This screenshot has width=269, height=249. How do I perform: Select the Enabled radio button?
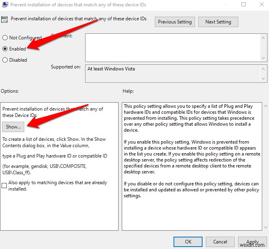[5, 49]
